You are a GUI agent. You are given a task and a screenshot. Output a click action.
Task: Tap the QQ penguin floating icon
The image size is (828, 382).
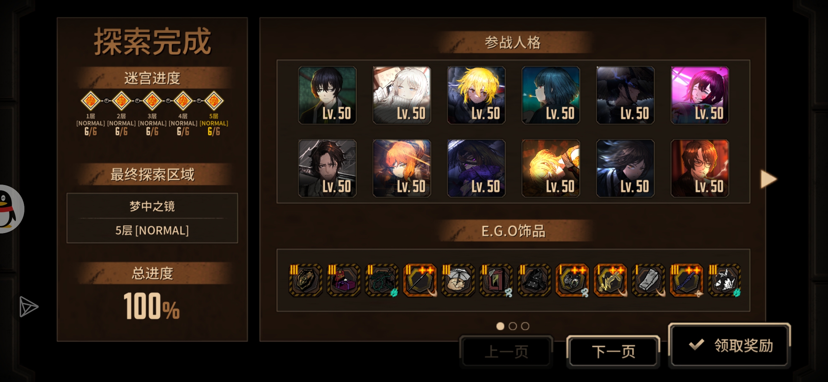(x=10, y=209)
